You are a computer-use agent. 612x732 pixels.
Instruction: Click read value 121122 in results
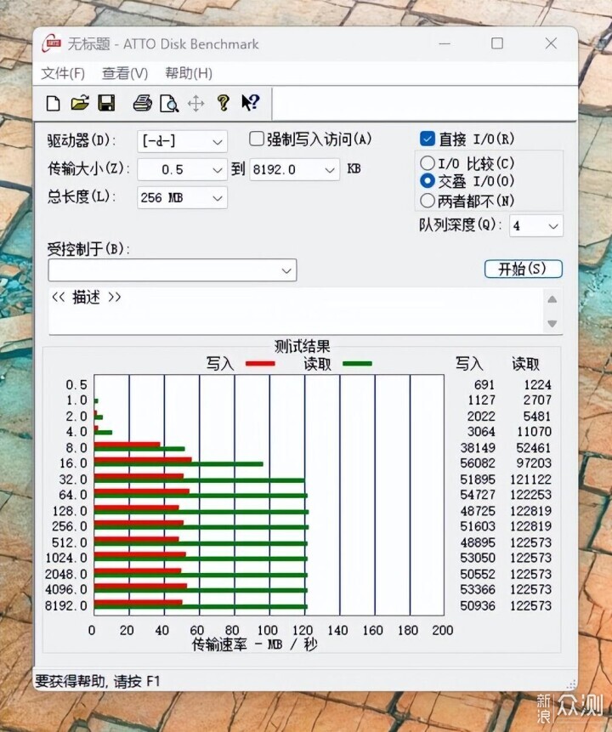point(530,479)
